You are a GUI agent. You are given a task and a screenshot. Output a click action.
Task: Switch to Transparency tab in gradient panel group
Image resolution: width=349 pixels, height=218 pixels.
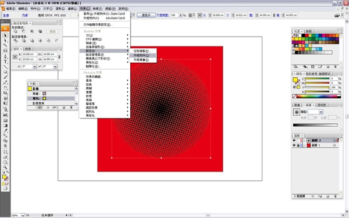coord(322,105)
